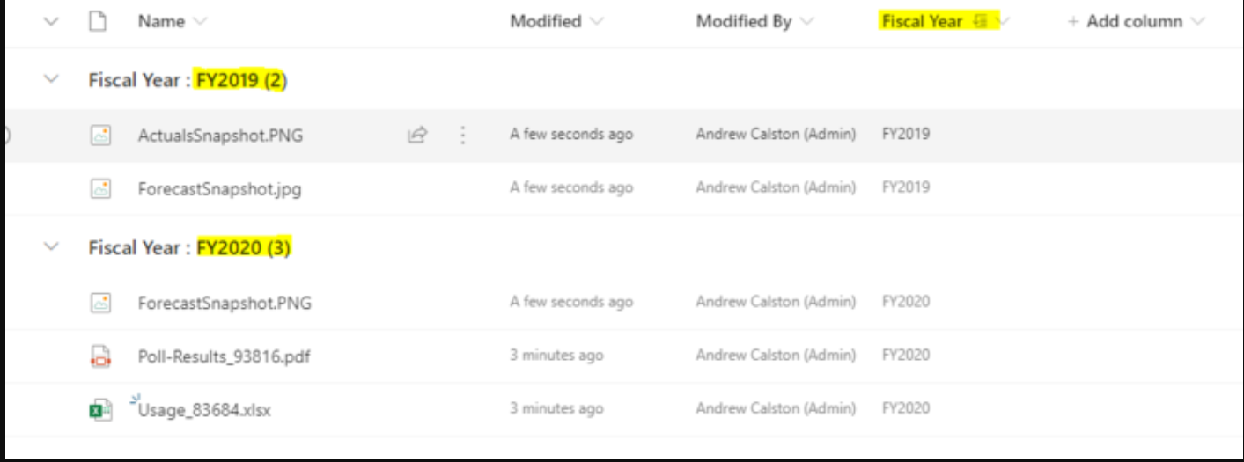The width and height of the screenshot is (1244, 462).
Task: Click the file type column header icon
Action: point(98,22)
